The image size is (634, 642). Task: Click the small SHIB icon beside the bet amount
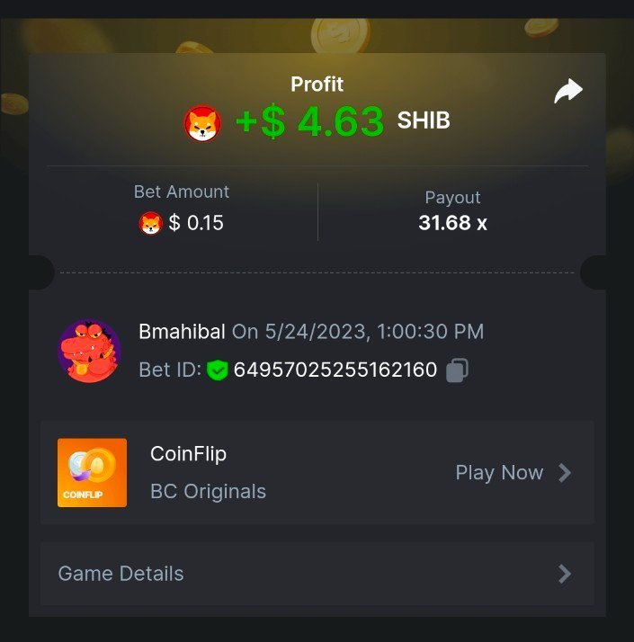pos(151,223)
